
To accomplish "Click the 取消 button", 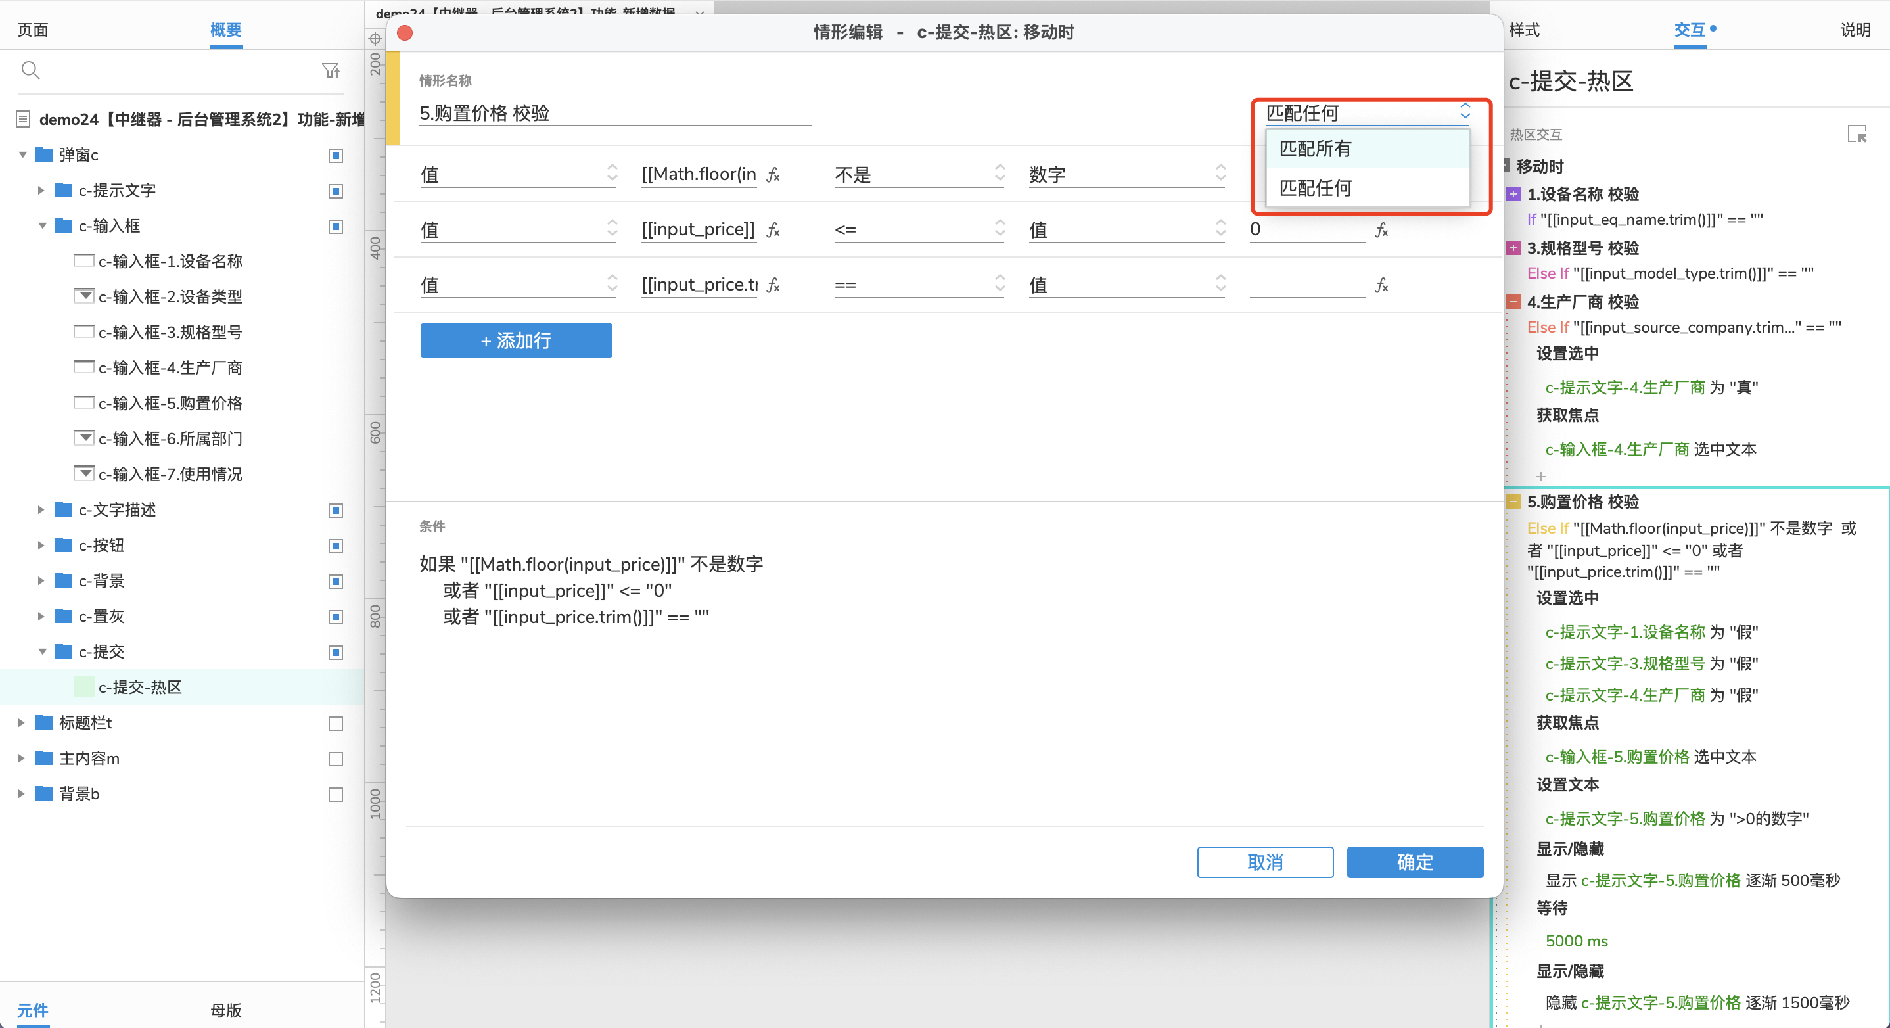I will coord(1265,862).
